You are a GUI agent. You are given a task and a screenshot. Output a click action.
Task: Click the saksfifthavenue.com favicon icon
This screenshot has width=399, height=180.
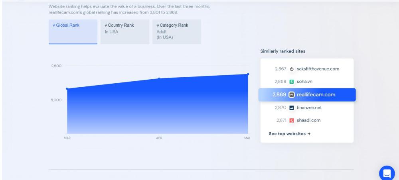[292, 69]
